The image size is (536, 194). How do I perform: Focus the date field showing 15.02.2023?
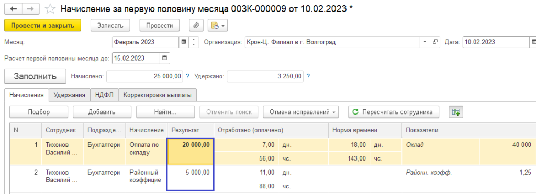136,58
